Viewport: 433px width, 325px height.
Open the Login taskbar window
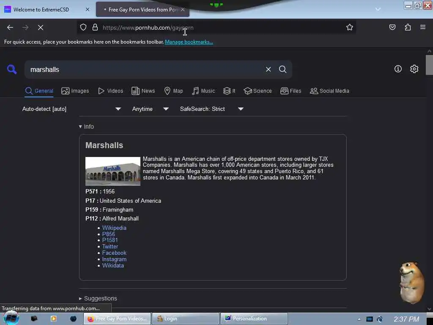pos(185,319)
